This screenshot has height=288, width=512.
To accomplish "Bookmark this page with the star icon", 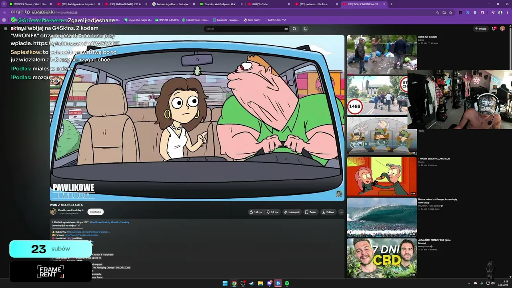I will tap(450, 12).
